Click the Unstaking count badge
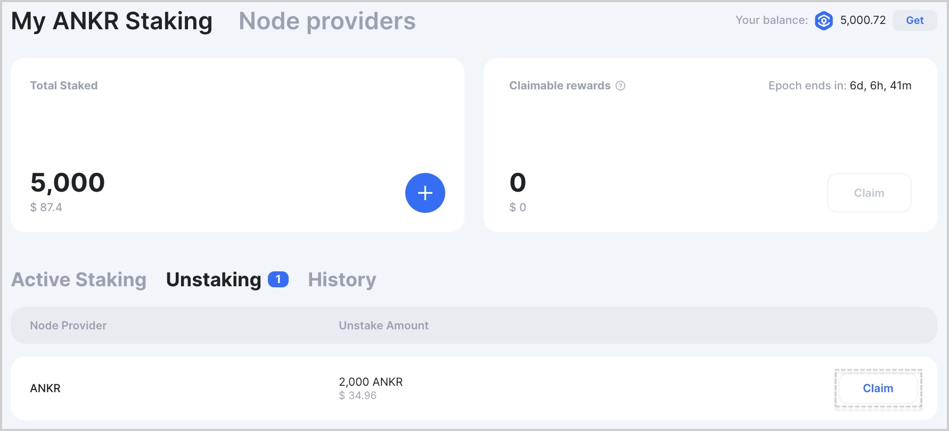Viewport: 949px width, 431px height. point(278,279)
